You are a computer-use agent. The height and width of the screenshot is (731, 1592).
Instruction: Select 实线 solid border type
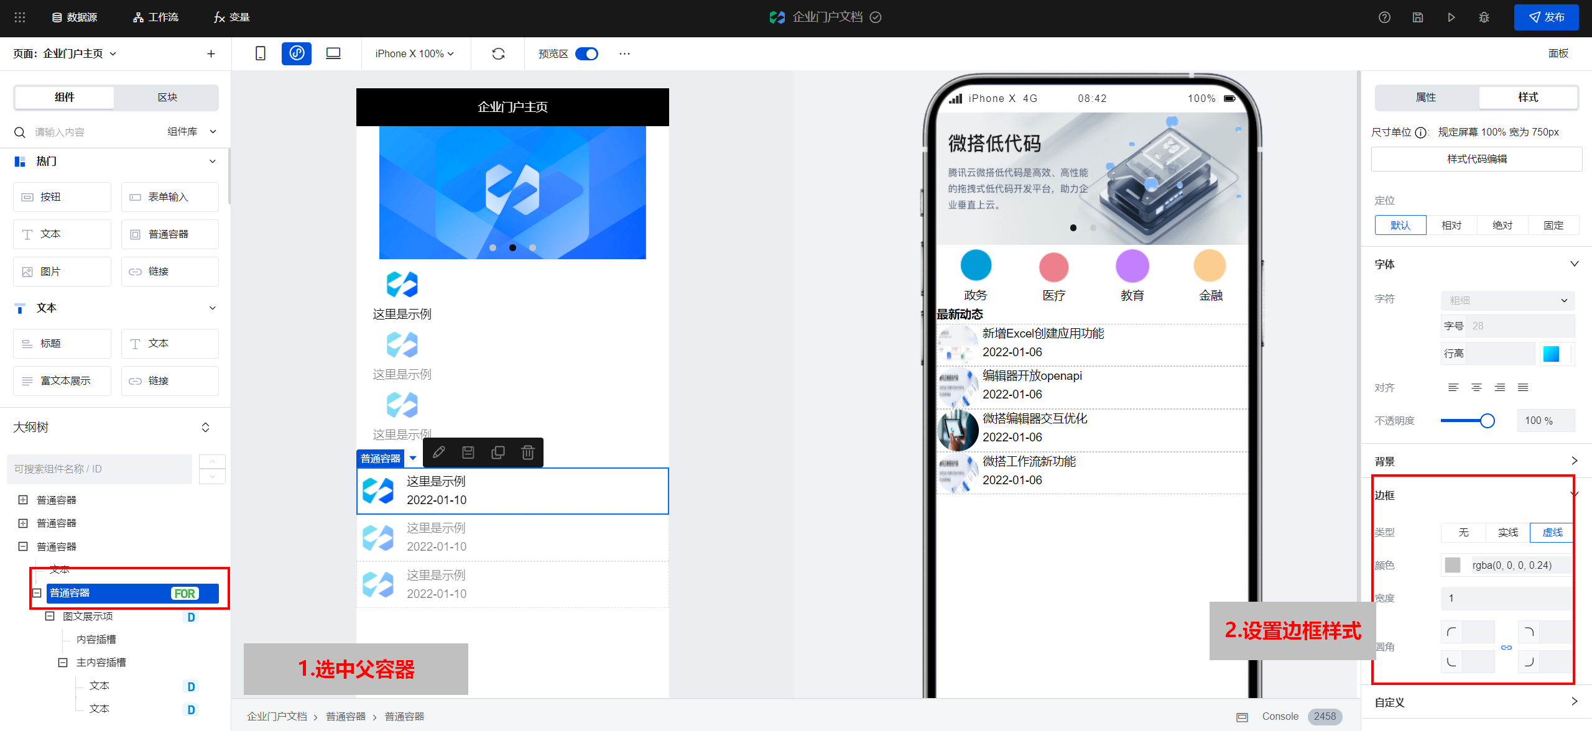point(1507,532)
